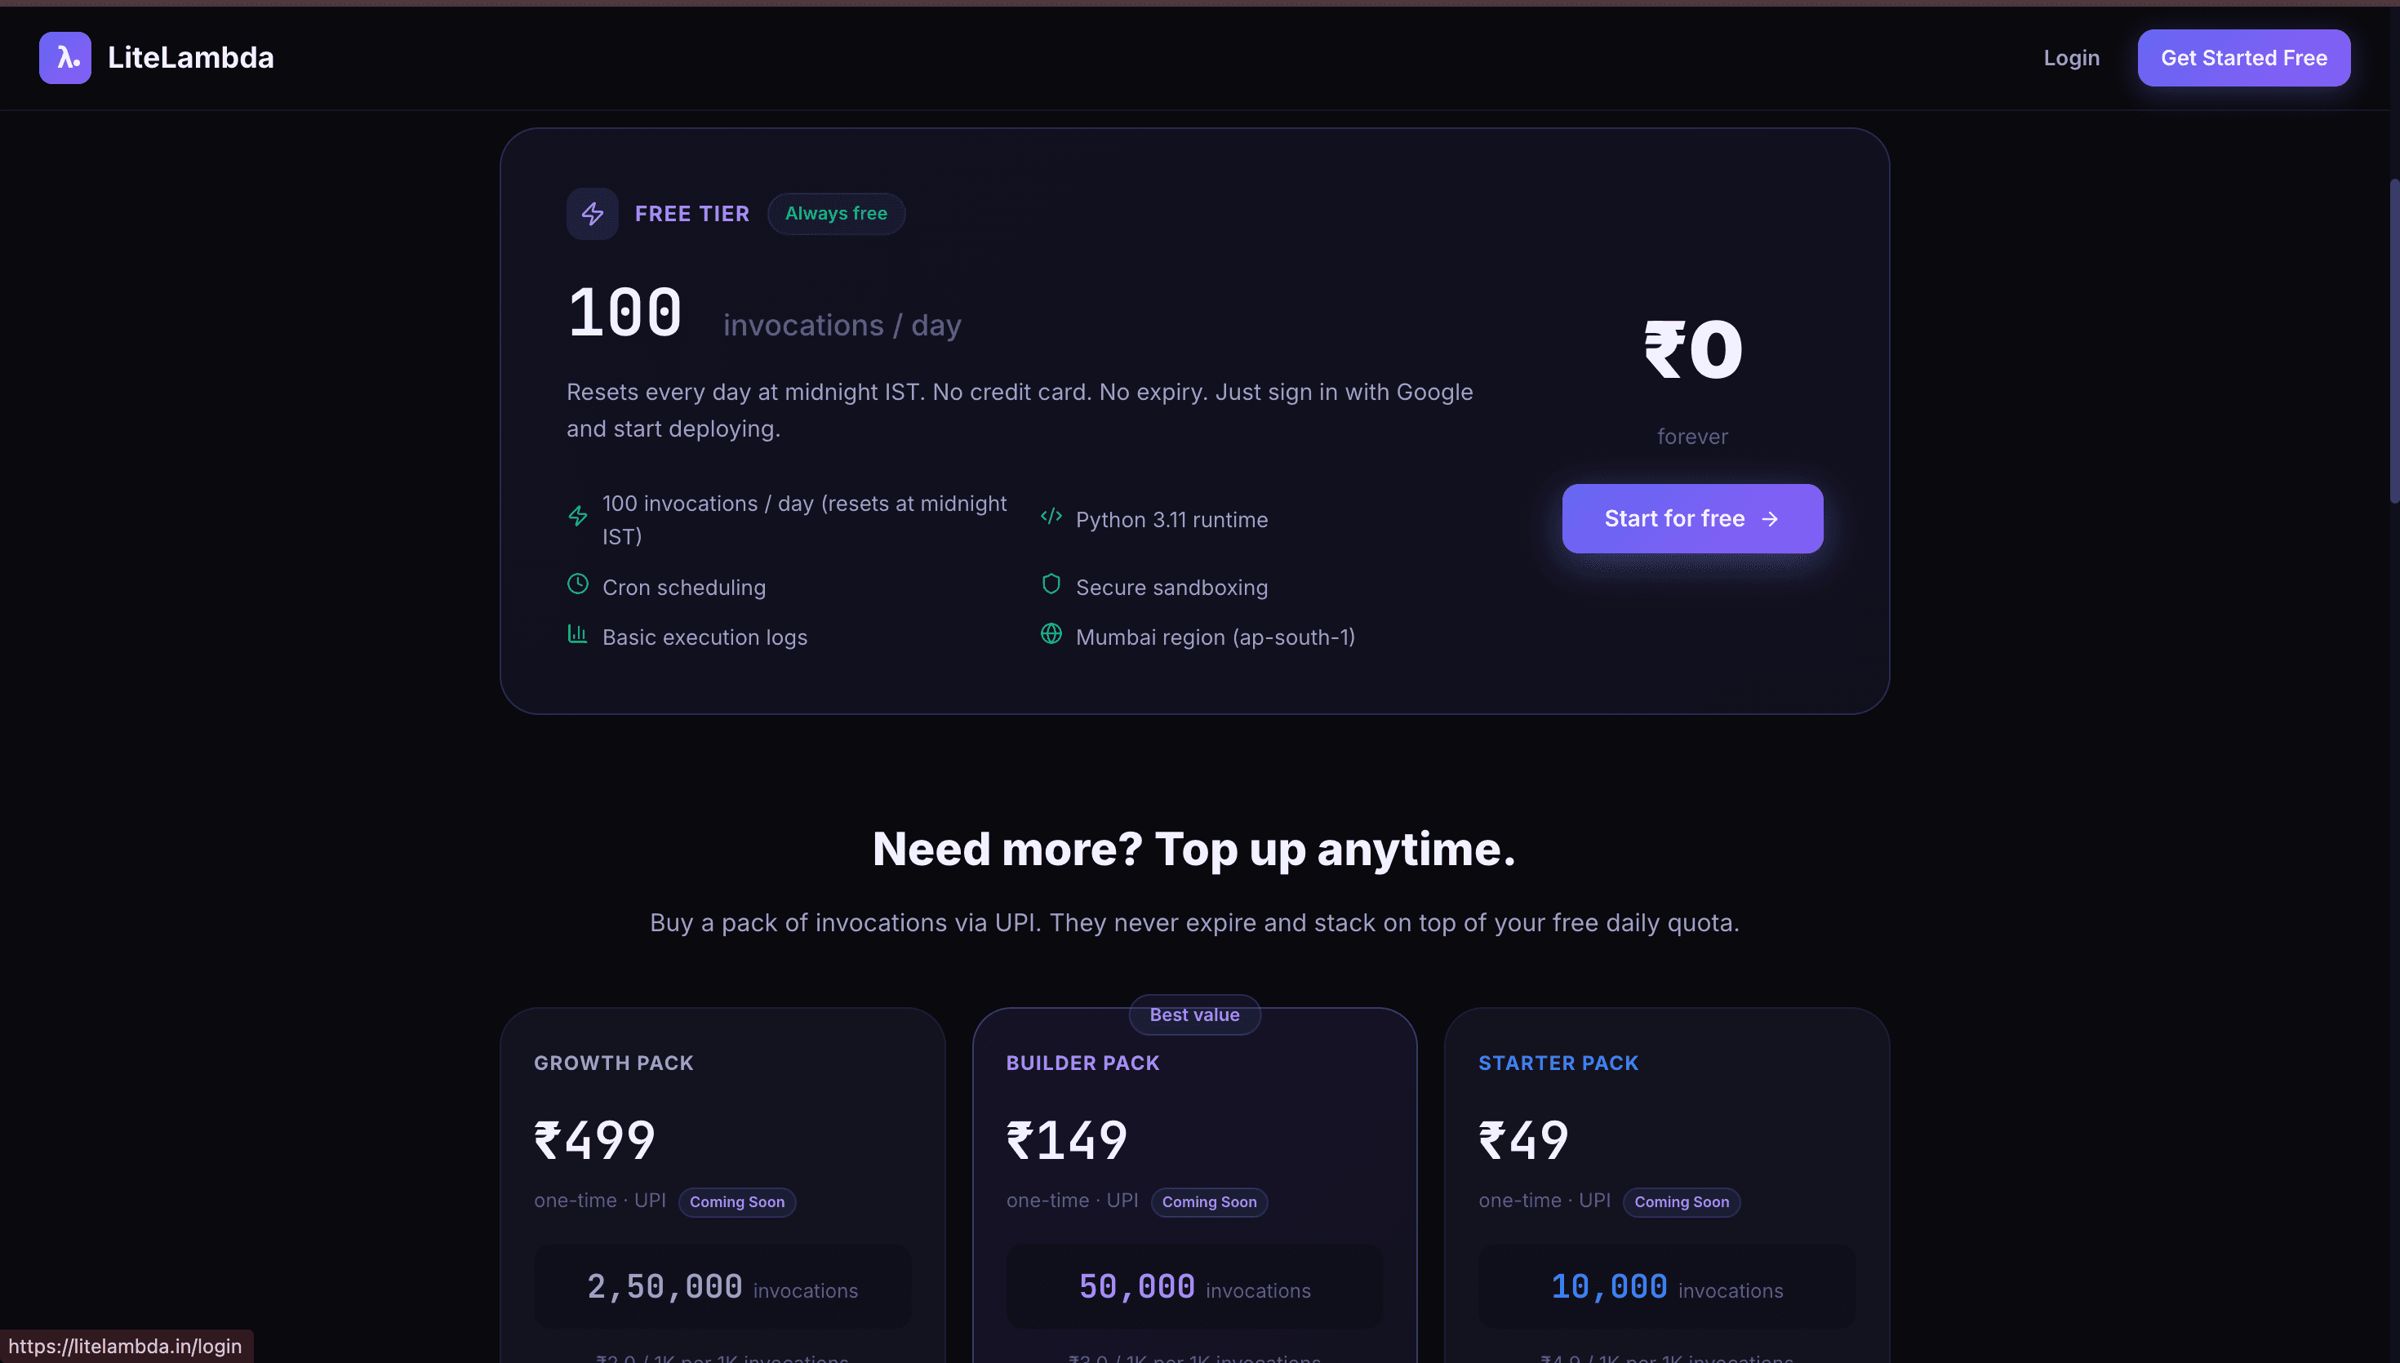
Task: Click the LiteLambda lambda logo icon
Action: pyautogui.click(x=64, y=57)
